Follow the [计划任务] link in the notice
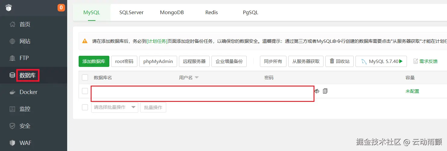The width and height of the screenshot is (447, 151). tap(157, 41)
